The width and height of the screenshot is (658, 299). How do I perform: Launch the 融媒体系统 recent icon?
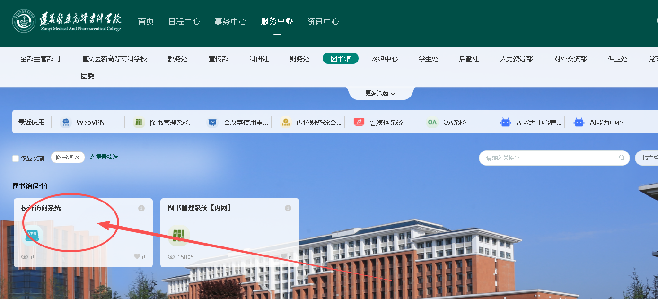(x=359, y=123)
